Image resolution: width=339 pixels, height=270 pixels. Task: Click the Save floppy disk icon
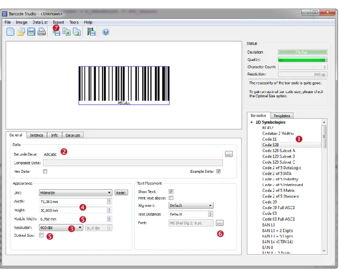pos(31,32)
